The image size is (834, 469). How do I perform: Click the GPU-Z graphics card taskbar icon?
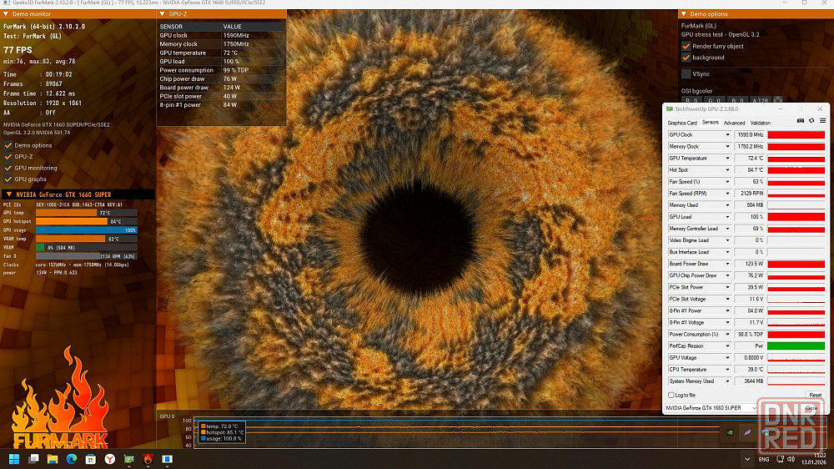(x=129, y=459)
